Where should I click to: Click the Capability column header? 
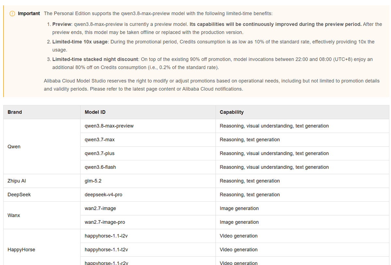[x=302, y=112]
